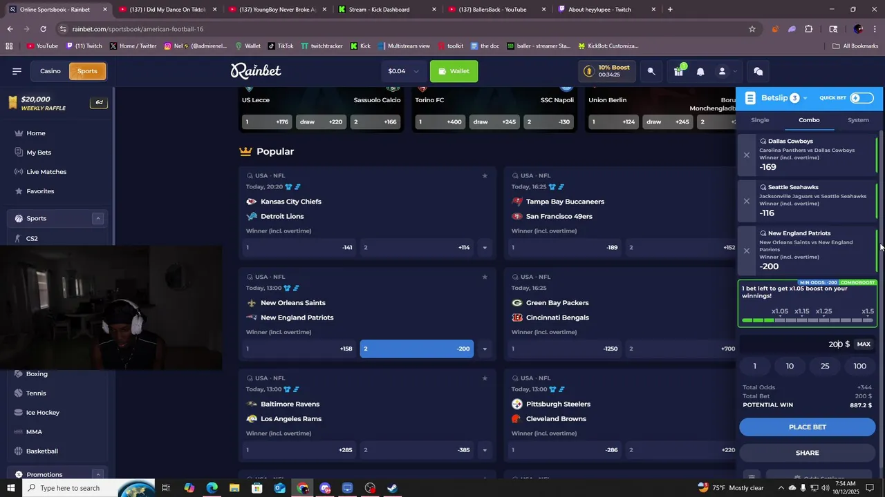The height and width of the screenshot is (497, 885).
Task: Bookmark this page with the star icon
Action: point(752,29)
